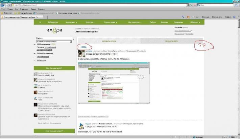
Task: Expand the Аналитика site menu
Action: [71, 22]
